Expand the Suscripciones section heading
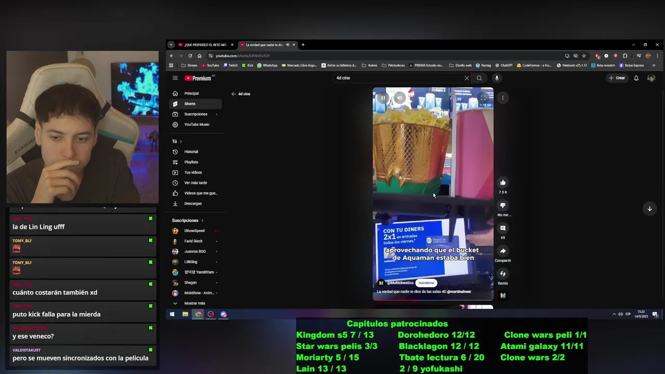Viewport: 665px width, 374px height. point(188,220)
